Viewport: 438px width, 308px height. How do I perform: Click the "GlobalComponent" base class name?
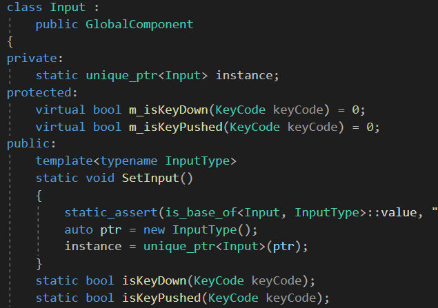pyautogui.click(x=139, y=24)
